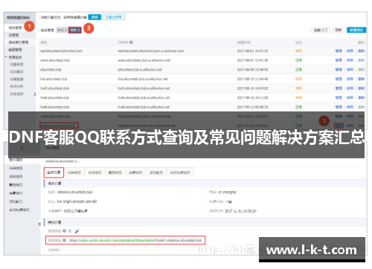Click domain wendocument.aliyunlive.com in the table
The image size is (372, 269).
pyautogui.click(x=61, y=51)
